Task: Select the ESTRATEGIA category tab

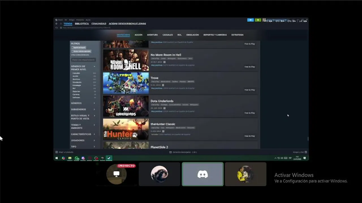Action: (x=238, y=35)
